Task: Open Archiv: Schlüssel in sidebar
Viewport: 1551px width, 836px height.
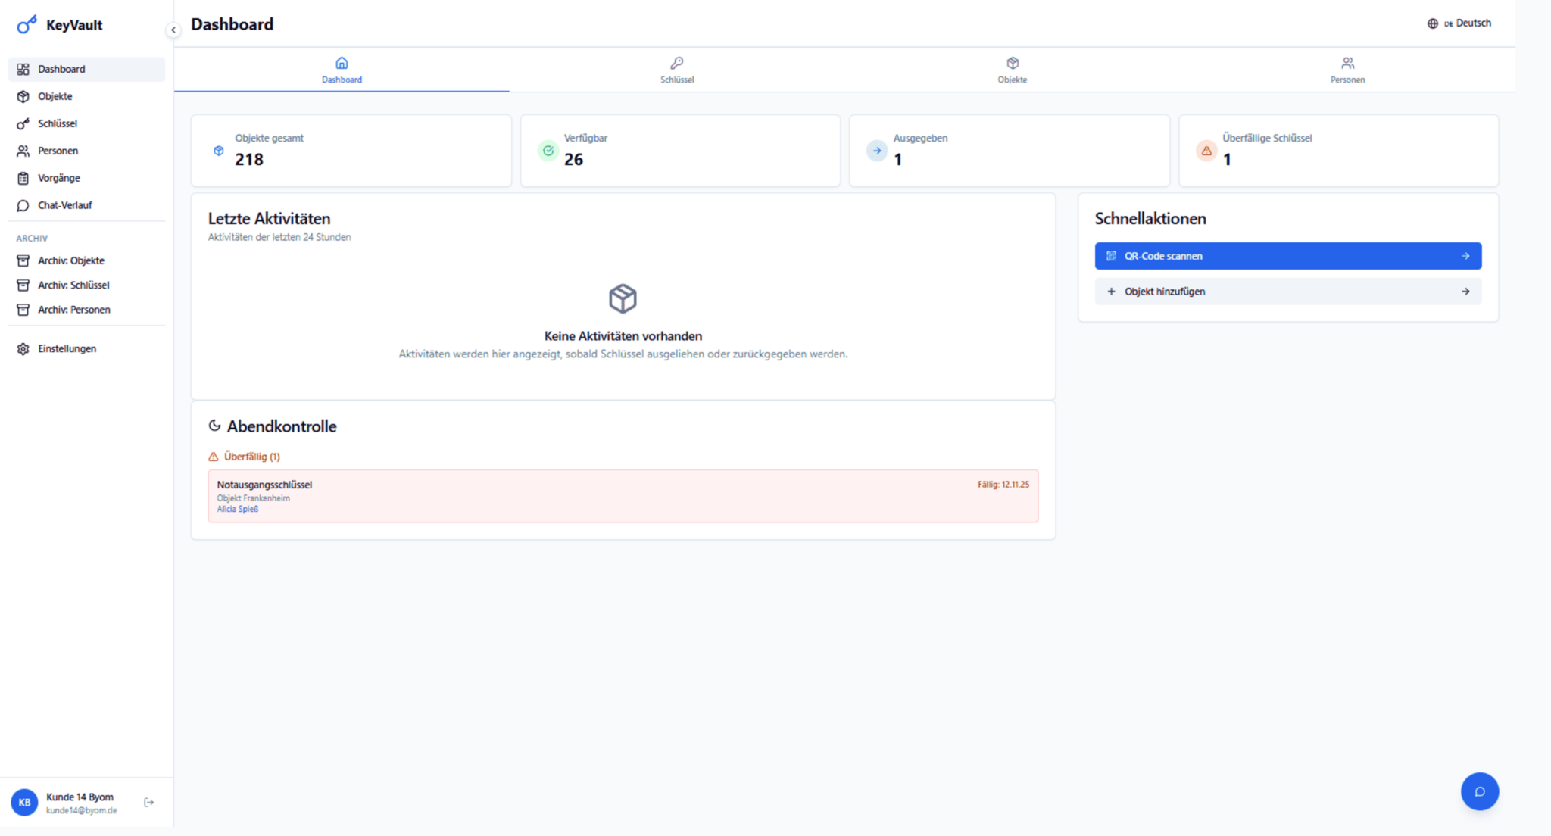Action: pos(73,285)
